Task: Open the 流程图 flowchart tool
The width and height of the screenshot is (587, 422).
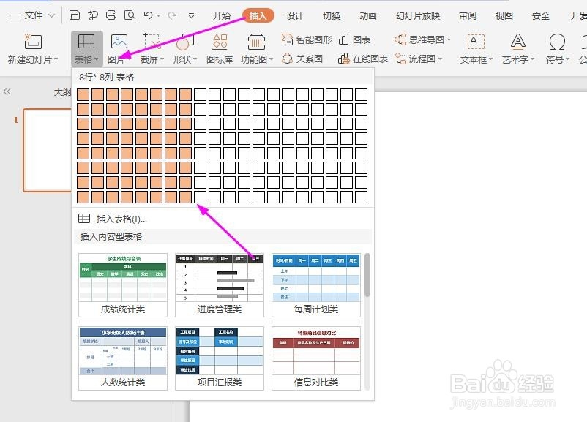Action: (x=422, y=59)
